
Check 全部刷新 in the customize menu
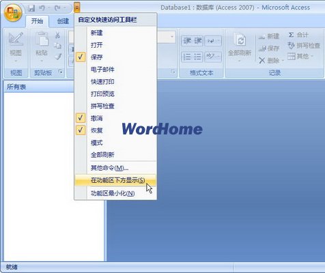coord(115,155)
